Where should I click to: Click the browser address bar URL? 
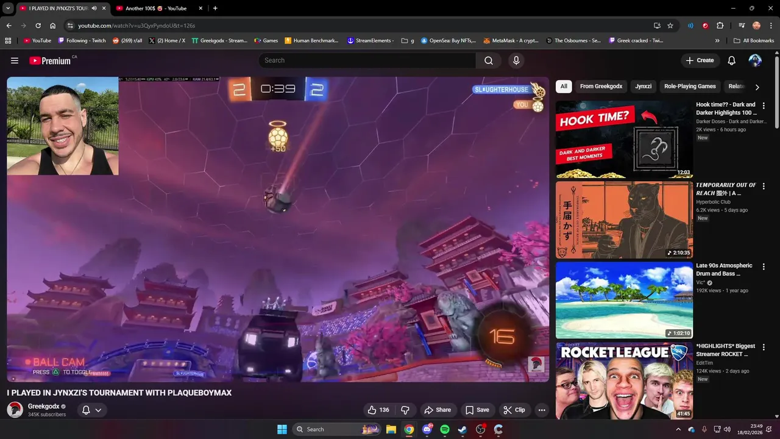pos(136,26)
